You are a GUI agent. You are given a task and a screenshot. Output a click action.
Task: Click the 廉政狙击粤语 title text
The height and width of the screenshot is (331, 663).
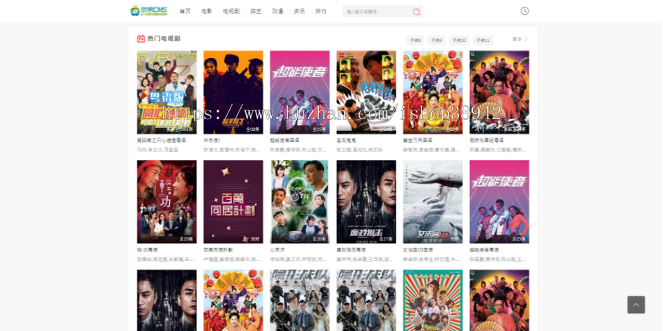(351, 250)
